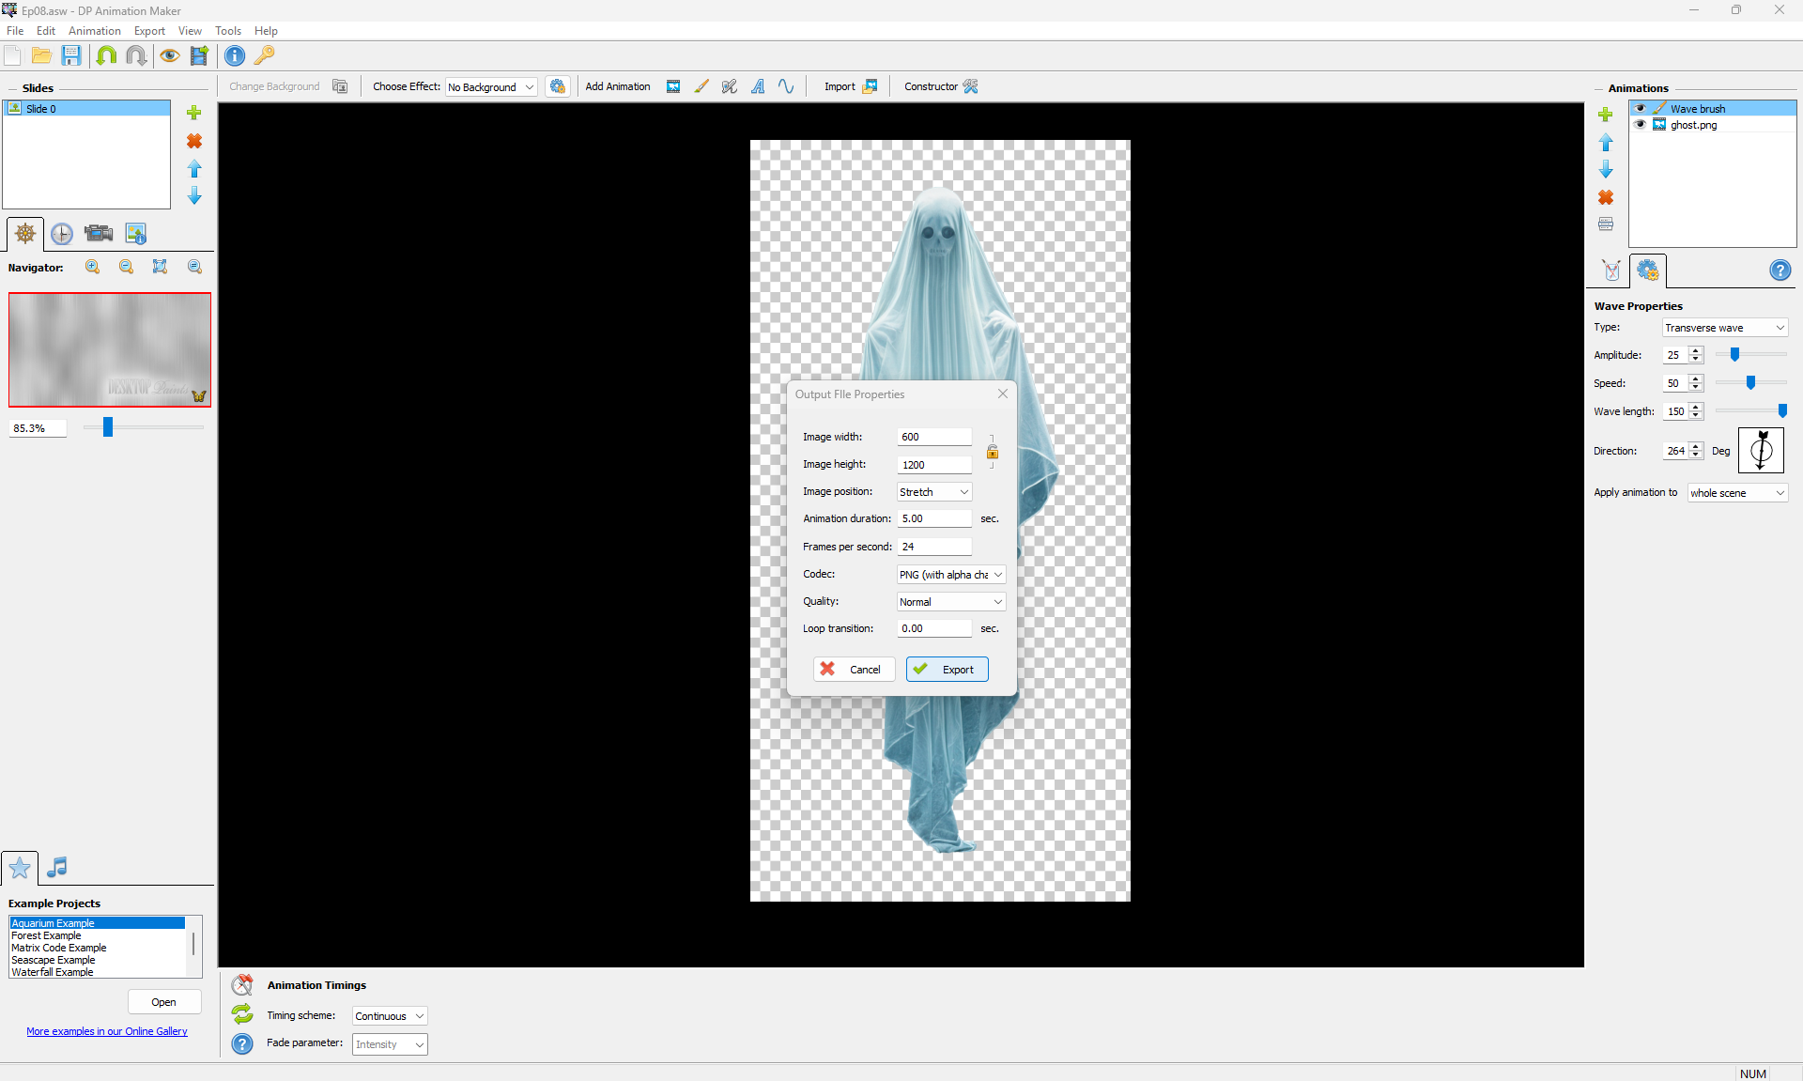This screenshot has width=1803, height=1081.
Task: Click the text animation icon
Action: click(x=758, y=86)
